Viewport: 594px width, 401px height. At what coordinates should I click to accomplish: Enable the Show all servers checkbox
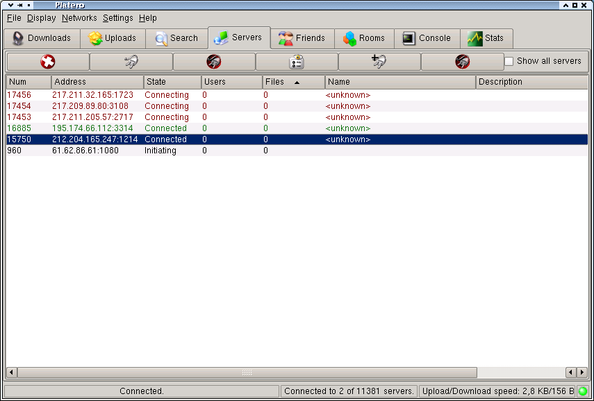[509, 61]
